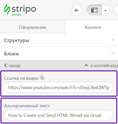
Task: Click the back arrow button
Action: 77,10
